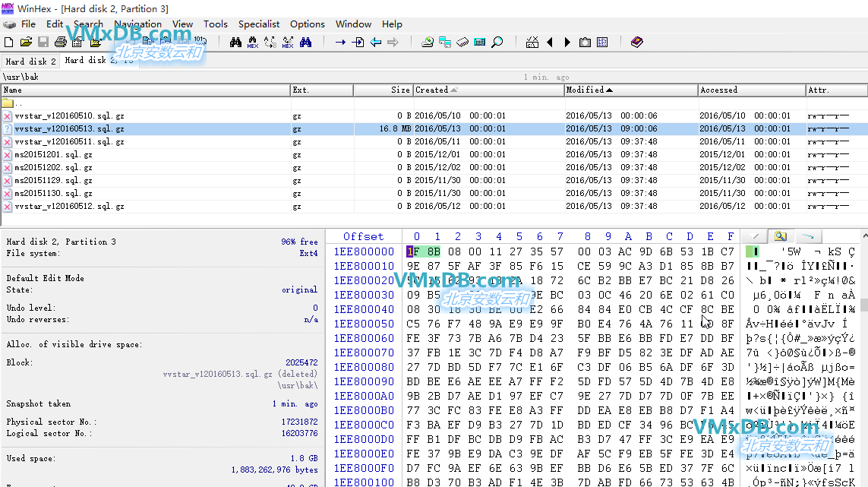Click the wave tab above text column

coord(808,236)
